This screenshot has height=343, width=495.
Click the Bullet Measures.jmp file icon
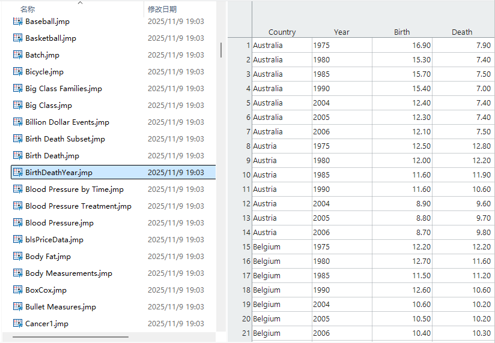point(17,307)
